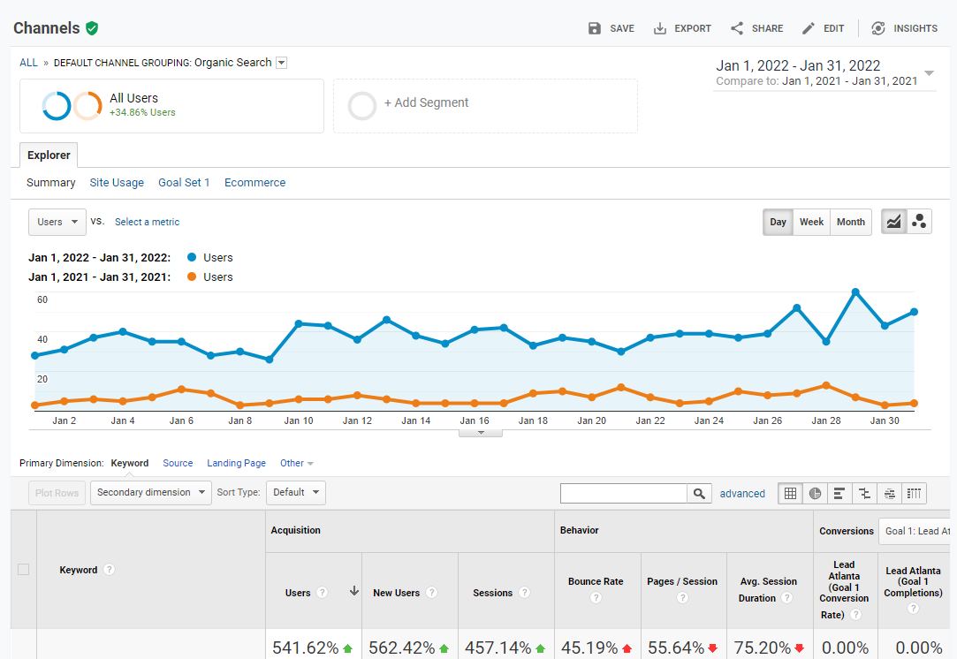Click the Export download icon
This screenshot has width=957, height=659.
pyautogui.click(x=660, y=28)
